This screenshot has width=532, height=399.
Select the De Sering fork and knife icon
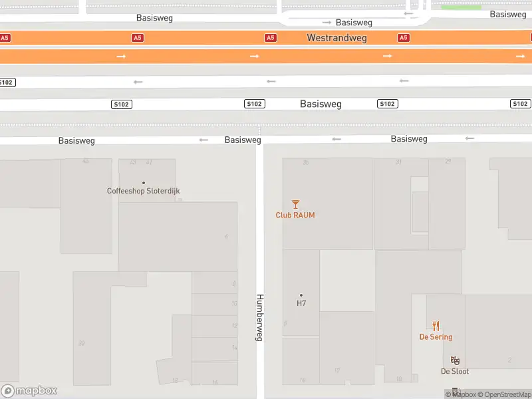436,326
